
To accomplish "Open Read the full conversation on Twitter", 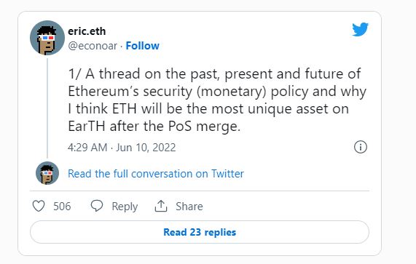I will tap(156, 174).
